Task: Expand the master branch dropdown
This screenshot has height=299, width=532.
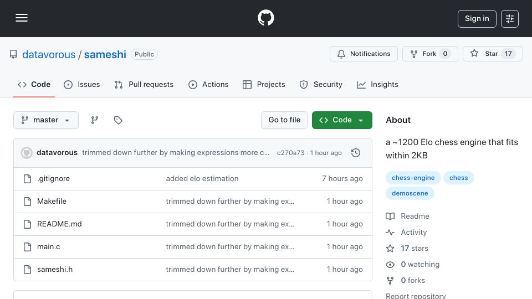Action: pos(46,120)
